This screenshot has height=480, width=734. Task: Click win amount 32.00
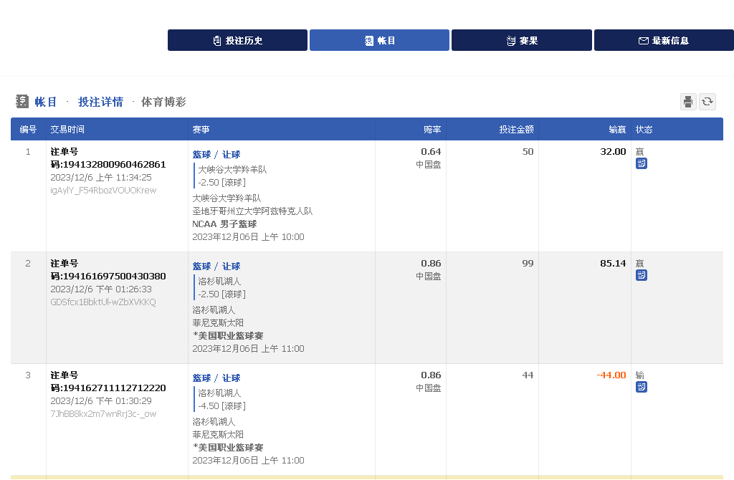613,152
